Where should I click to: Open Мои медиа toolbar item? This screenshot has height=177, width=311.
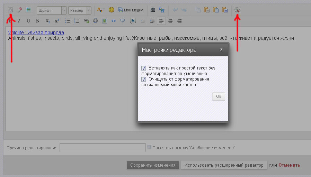[x=131, y=10]
